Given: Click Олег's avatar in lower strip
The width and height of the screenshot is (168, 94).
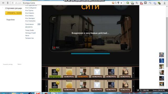Looking at the screenshot, I should (x=125, y=85).
